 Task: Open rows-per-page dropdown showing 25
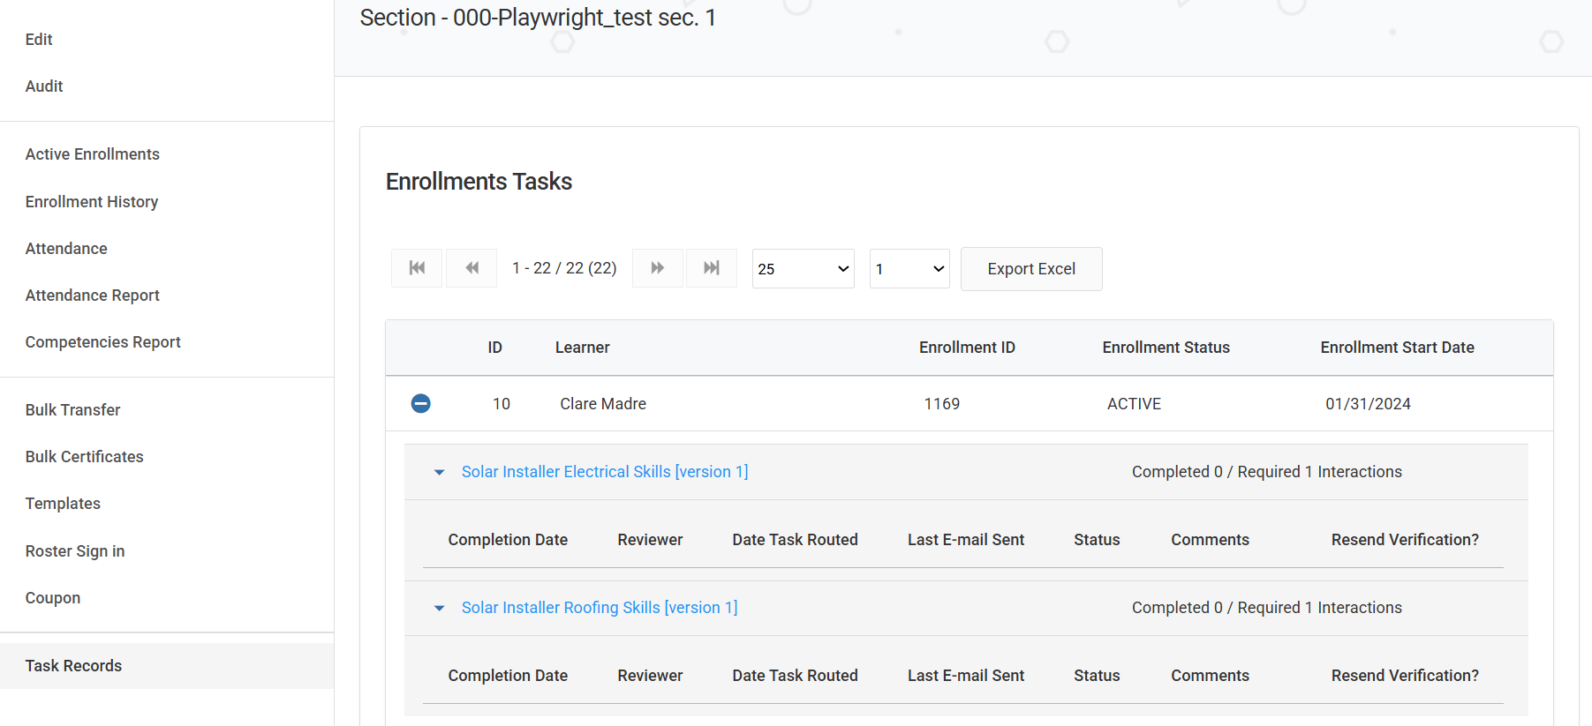[803, 269]
